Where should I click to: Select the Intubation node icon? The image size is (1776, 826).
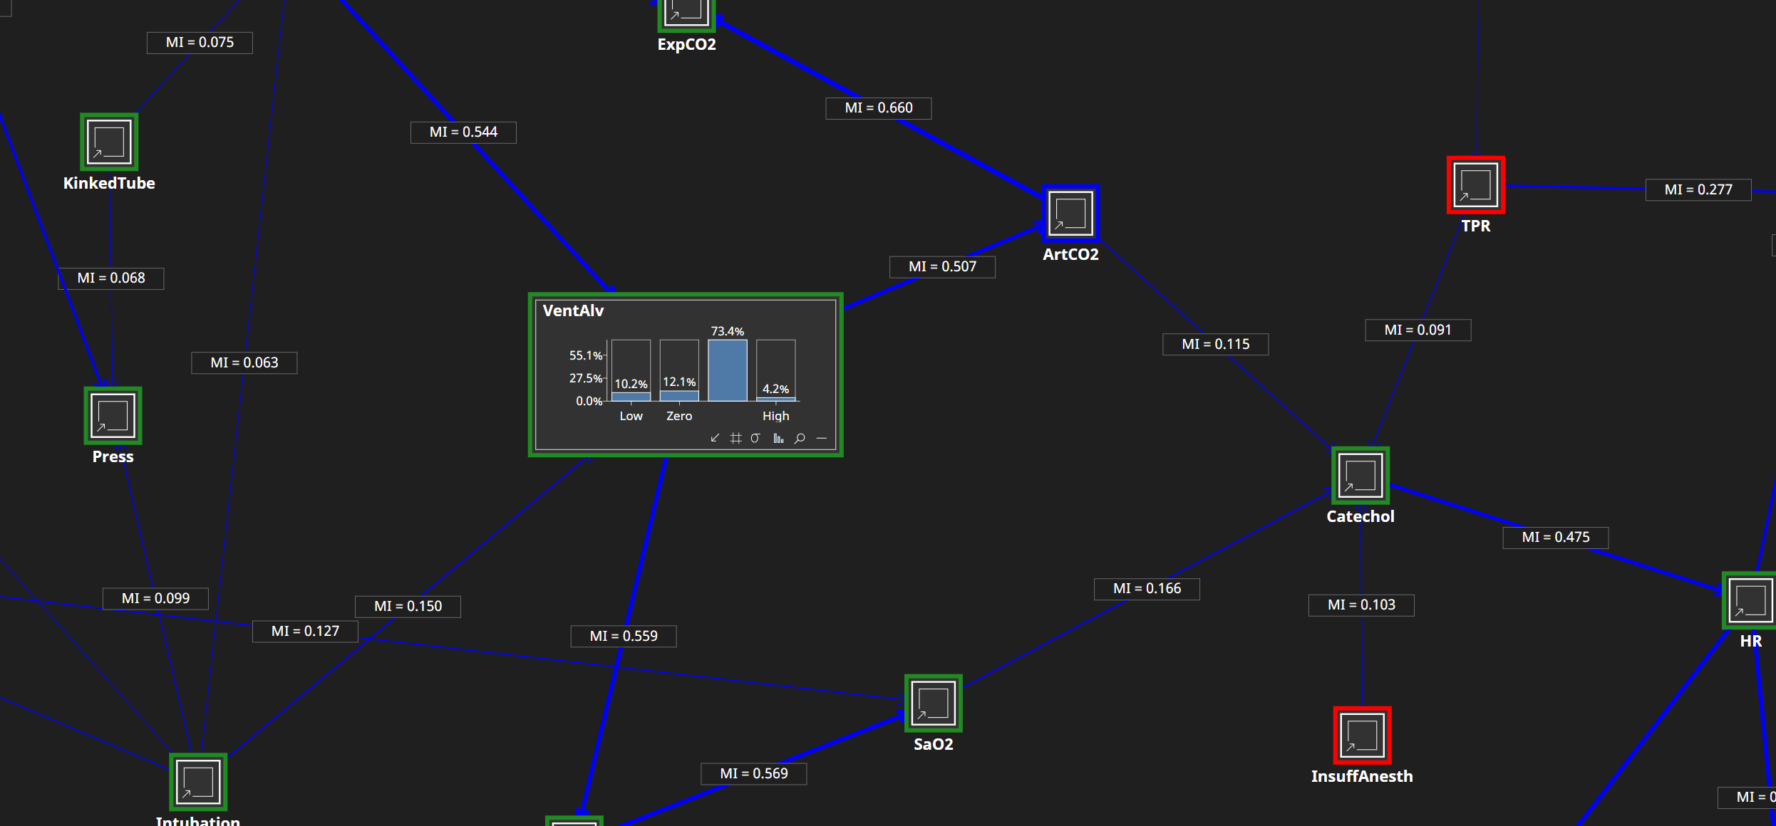[198, 782]
